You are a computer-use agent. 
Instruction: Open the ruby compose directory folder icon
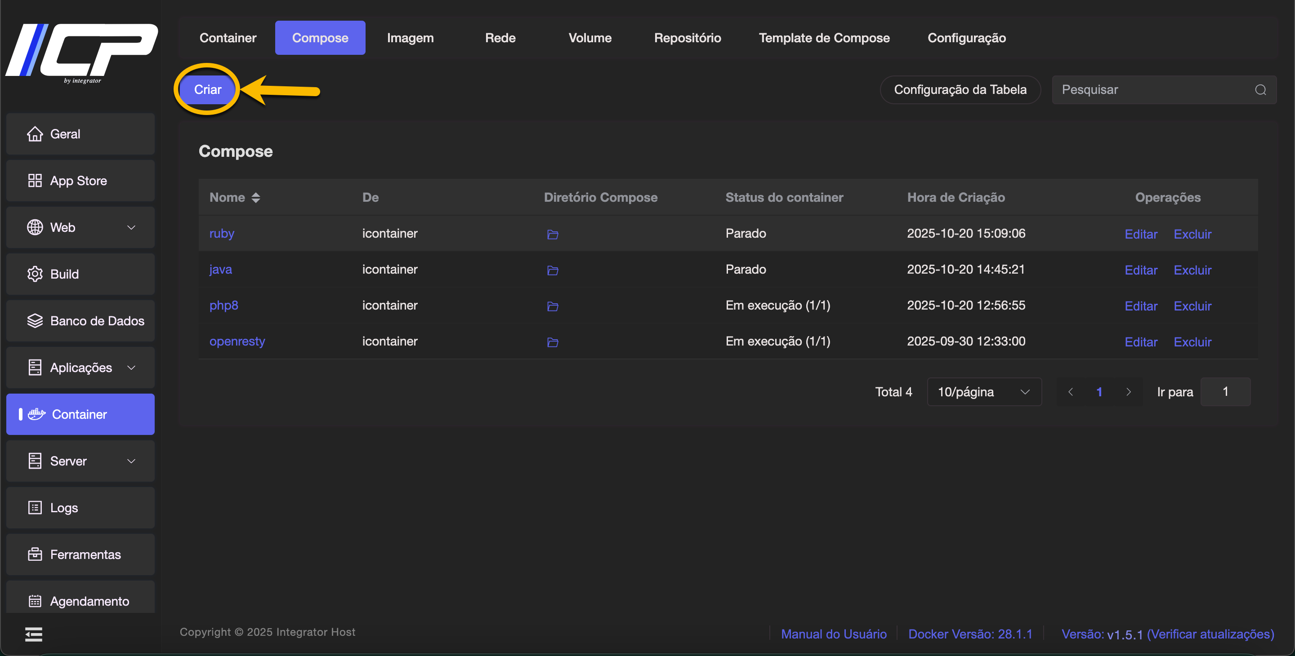[x=553, y=234]
